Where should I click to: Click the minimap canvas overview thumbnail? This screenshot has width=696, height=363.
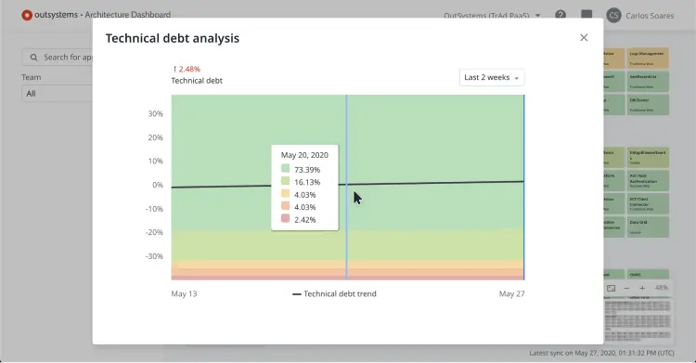[x=638, y=320]
